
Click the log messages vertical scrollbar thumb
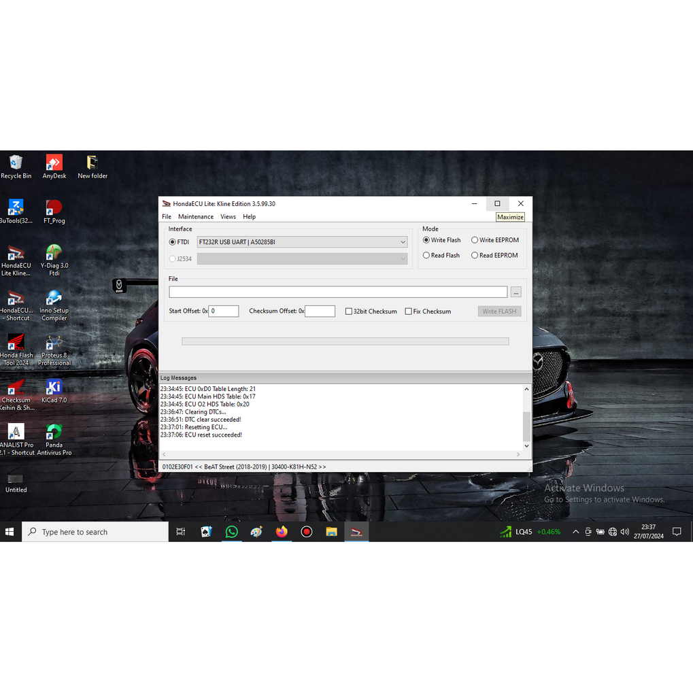coord(526,426)
